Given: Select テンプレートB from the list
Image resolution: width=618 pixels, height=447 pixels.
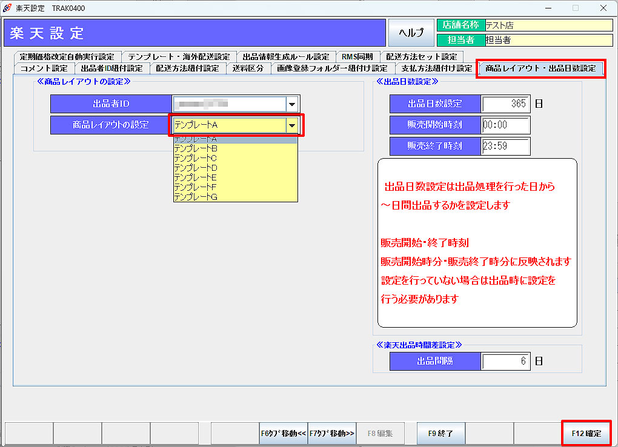Looking at the screenshot, I should click(x=196, y=148).
